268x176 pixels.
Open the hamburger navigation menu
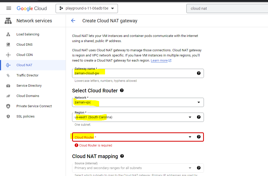click(9, 8)
